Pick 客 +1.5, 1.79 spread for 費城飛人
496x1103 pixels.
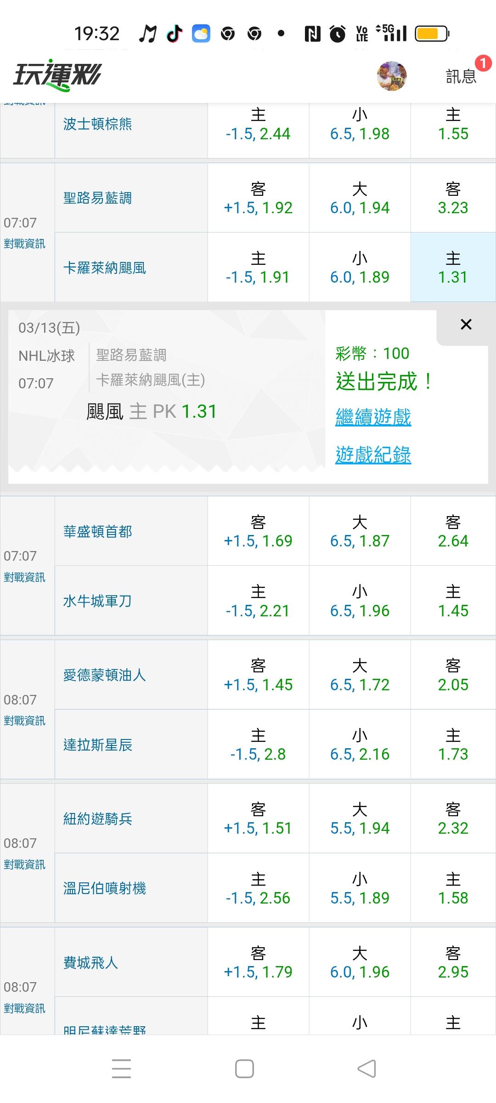coord(258,962)
